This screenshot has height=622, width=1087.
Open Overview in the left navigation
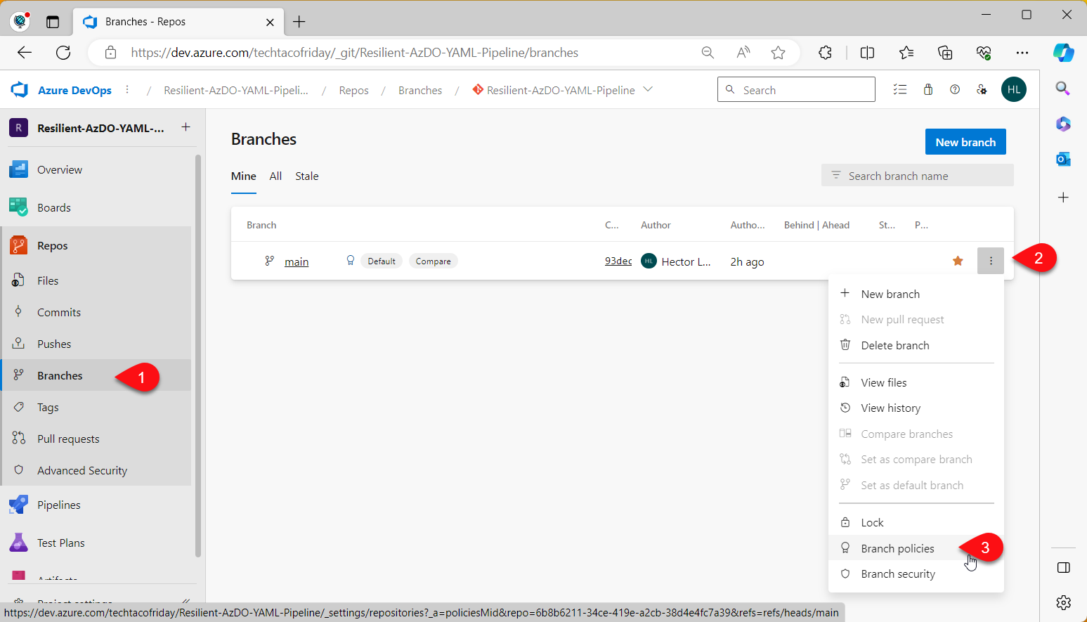(x=97, y=169)
